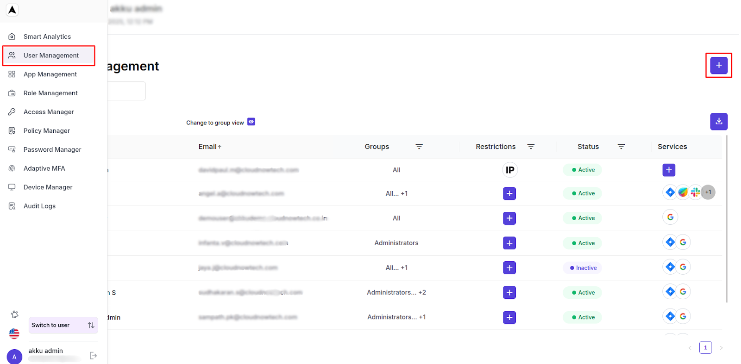
Task: Go to the next page arrow
Action: (x=721, y=348)
